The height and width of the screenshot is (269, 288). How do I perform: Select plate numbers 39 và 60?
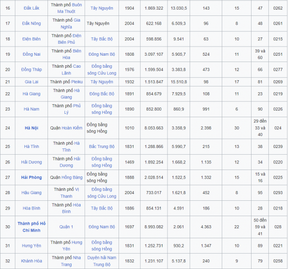(260, 54)
